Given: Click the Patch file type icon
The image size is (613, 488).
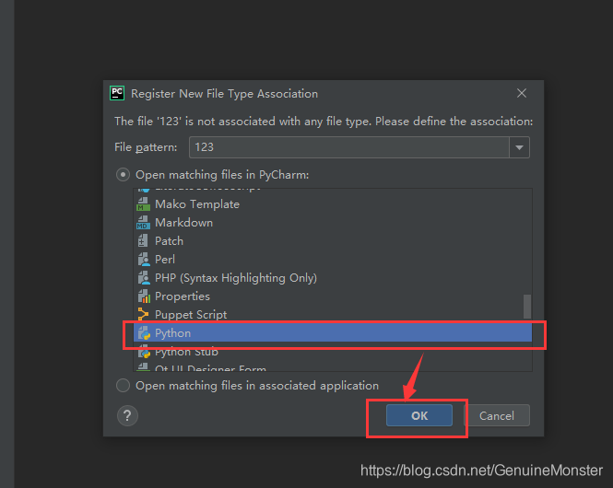Looking at the screenshot, I should (143, 241).
